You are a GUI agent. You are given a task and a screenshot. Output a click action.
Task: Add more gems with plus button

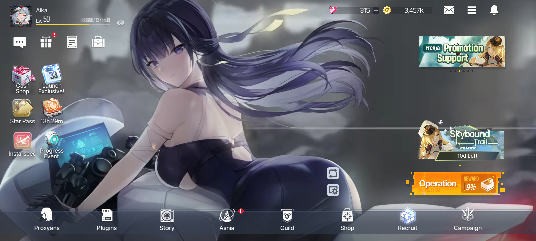tap(376, 10)
